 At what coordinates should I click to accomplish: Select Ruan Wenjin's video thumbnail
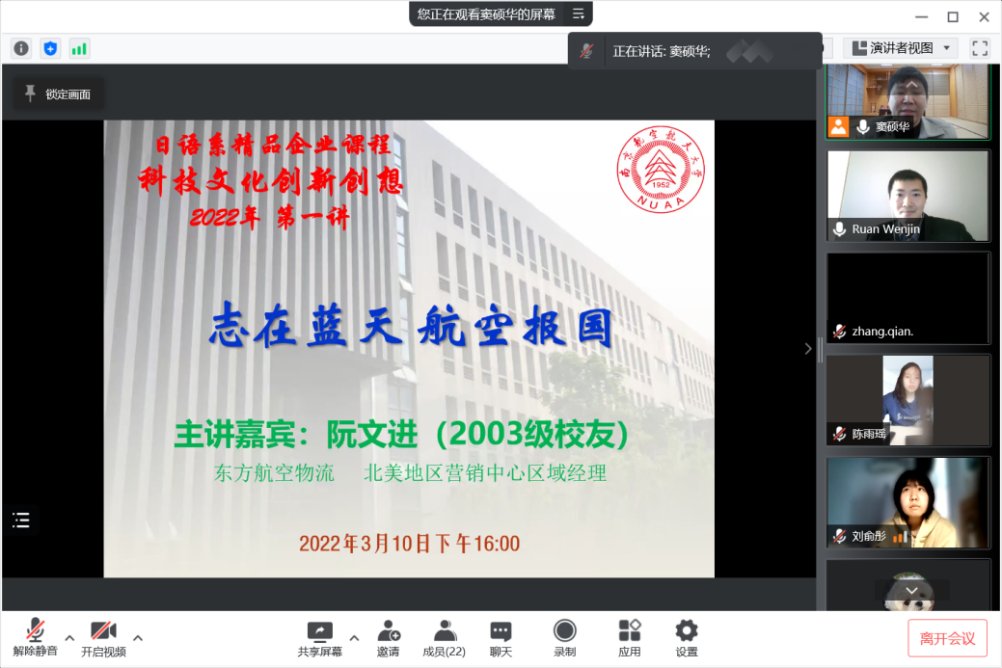907,196
